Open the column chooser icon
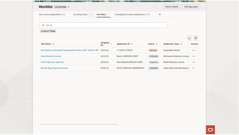The image size is (239, 135). coord(196,38)
